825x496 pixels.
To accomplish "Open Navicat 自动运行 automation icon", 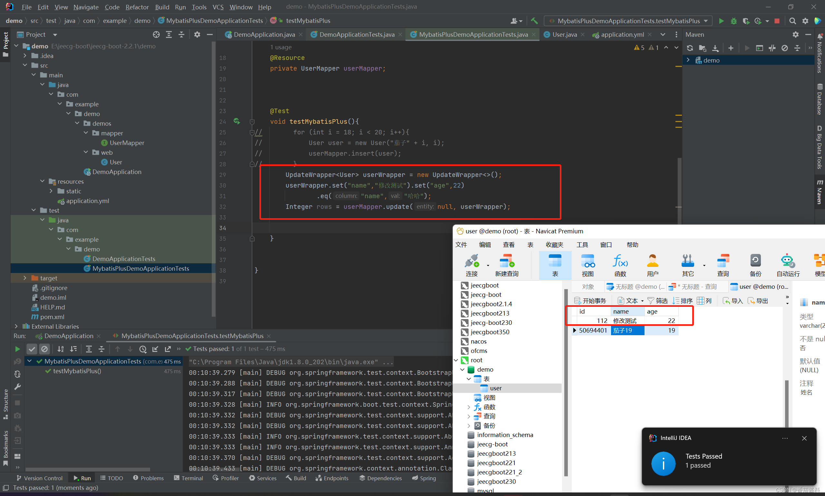I will pos(788,265).
